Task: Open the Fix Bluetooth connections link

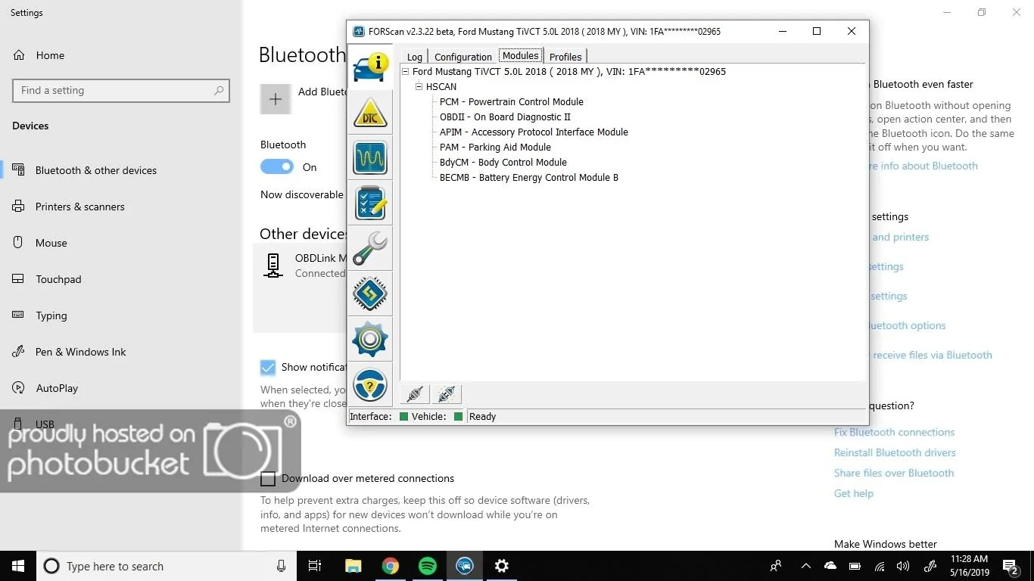Action: [x=894, y=432]
